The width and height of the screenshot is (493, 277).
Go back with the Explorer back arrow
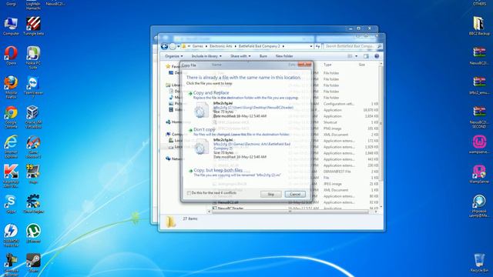(164, 46)
